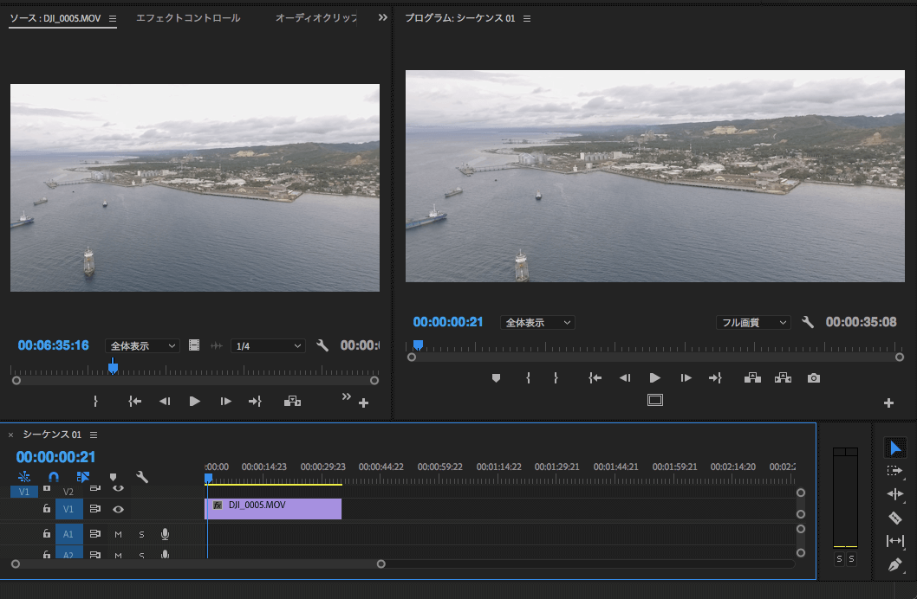Click the Export Frame camera icon
Image resolution: width=917 pixels, height=599 pixels.
coord(813,378)
